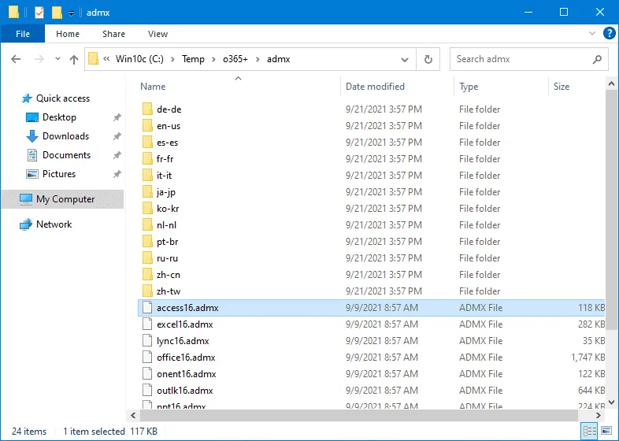
Task: Open the File menu
Action: click(23, 34)
